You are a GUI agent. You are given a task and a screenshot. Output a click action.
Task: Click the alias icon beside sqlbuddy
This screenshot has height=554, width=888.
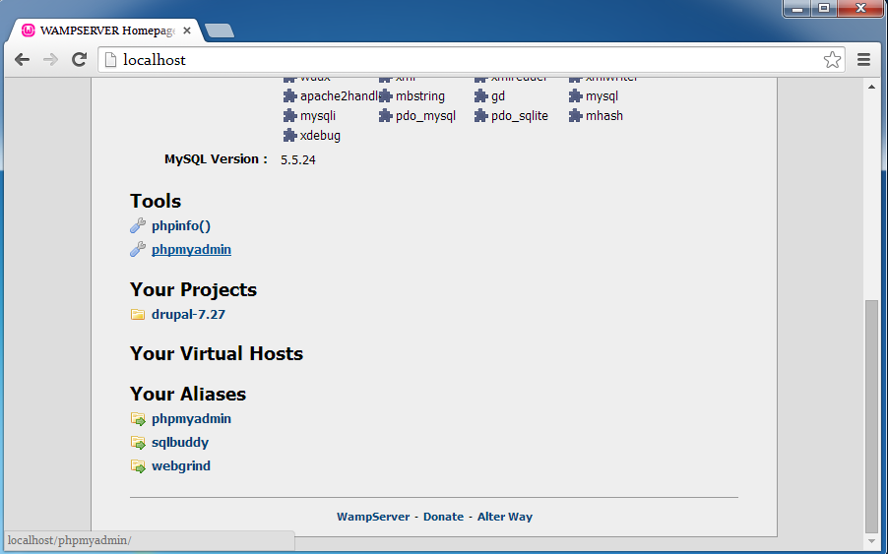(x=138, y=443)
